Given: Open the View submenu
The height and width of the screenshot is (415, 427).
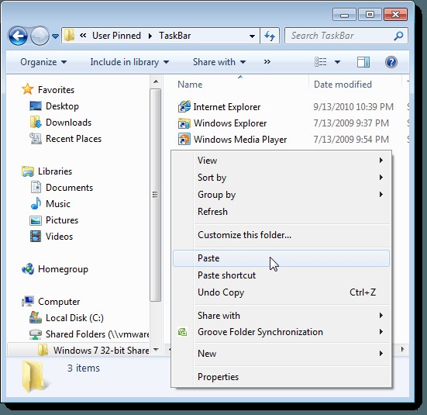Looking at the screenshot, I should (x=281, y=161).
